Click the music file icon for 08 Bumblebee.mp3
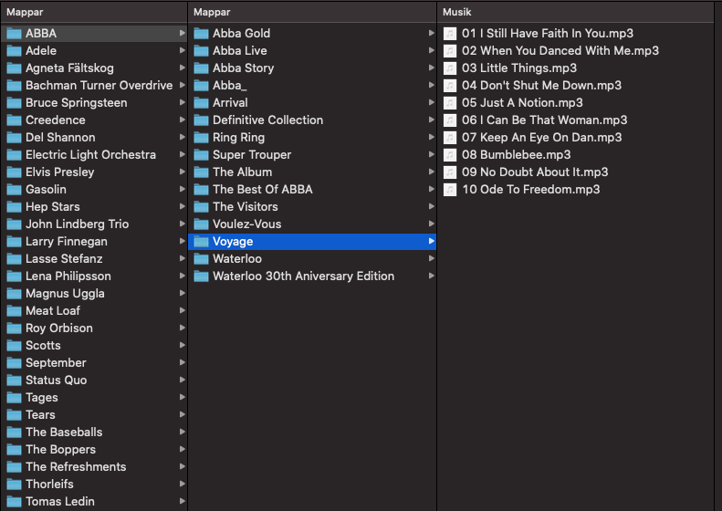This screenshot has height=511, width=722. pos(450,155)
